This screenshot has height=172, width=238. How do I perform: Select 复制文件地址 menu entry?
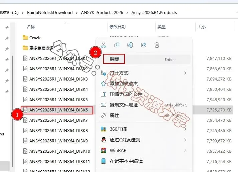pyautogui.click(x=144, y=105)
